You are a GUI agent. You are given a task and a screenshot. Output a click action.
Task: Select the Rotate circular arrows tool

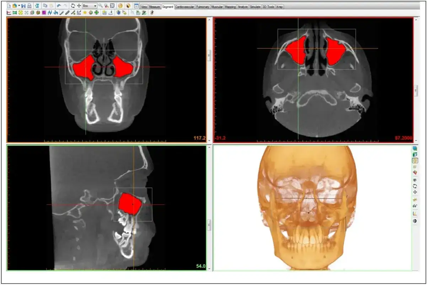(x=73, y=6)
